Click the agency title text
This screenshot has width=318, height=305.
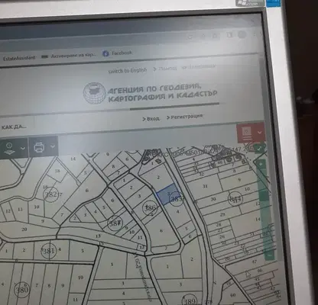click(162, 92)
